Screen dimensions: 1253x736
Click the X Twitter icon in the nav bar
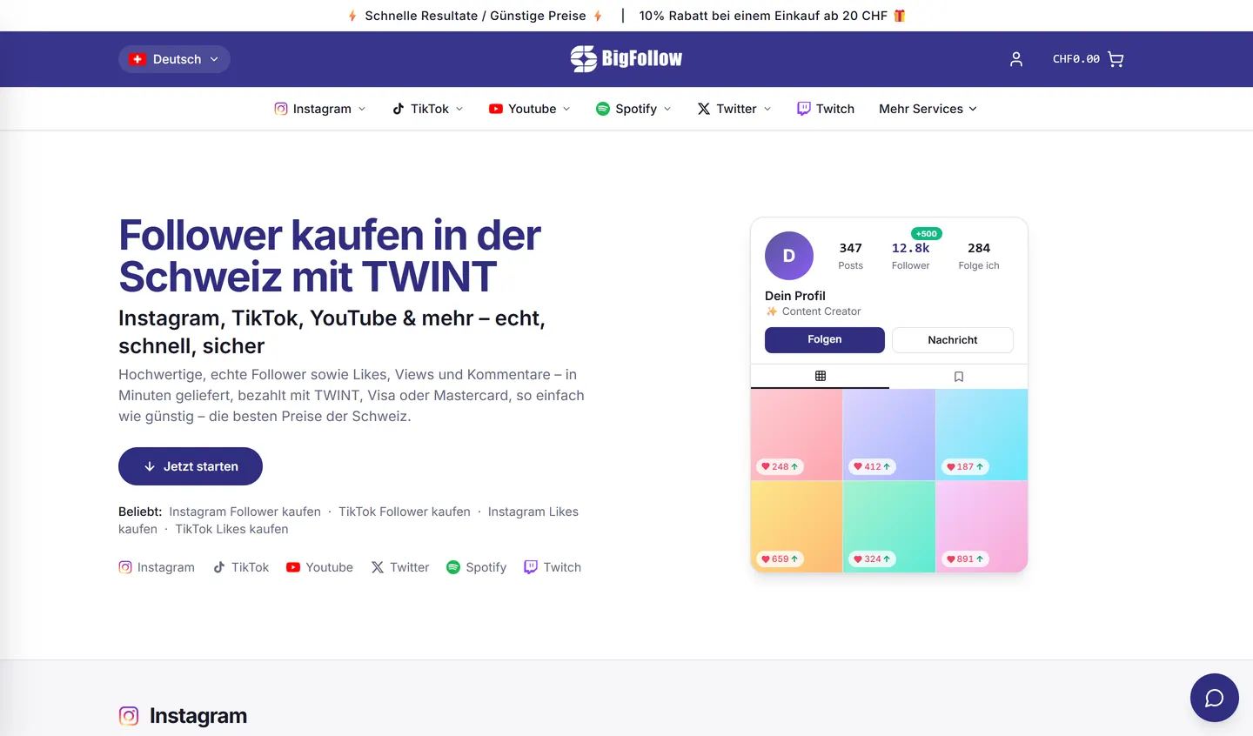pyautogui.click(x=704, y=109)
